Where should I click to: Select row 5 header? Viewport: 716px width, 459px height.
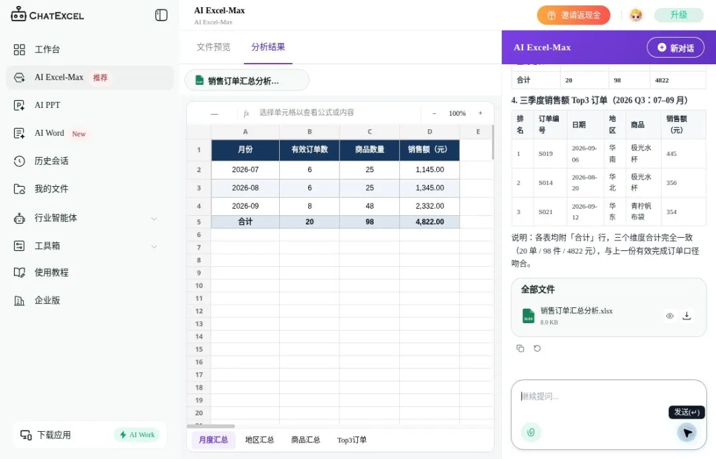[x=199, y=222]
